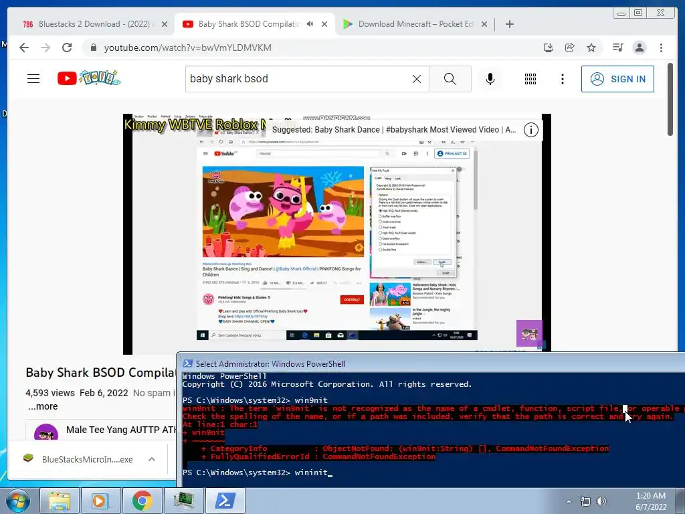
Task: Reload the YouTube page
Action: coord(67,48)
